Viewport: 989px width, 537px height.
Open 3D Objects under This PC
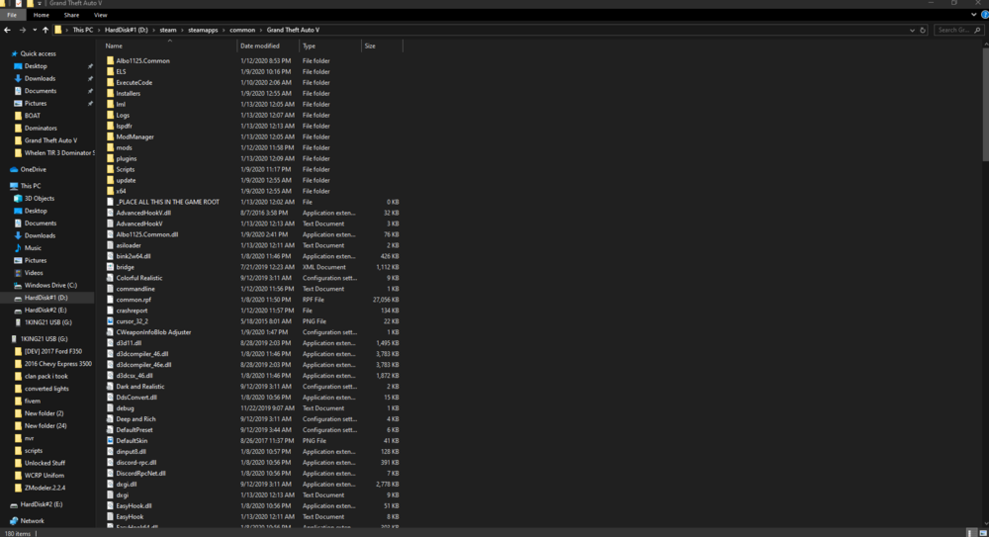pyautogui.click(x=40, y=198)
